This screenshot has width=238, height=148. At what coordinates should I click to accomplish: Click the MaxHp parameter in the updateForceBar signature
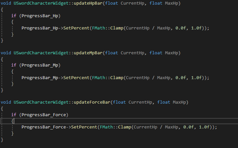(179, 102)
